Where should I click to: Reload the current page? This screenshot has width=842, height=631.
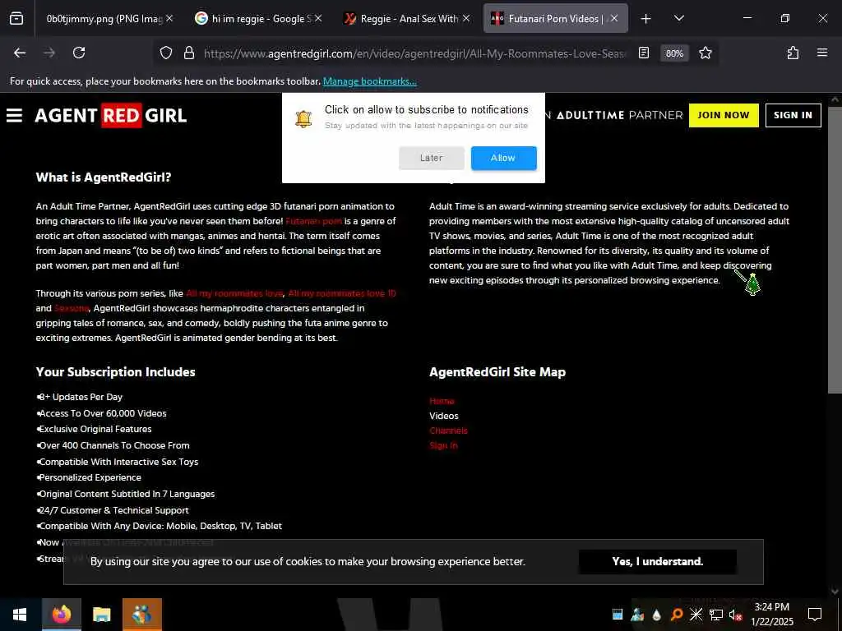(79, 53)
